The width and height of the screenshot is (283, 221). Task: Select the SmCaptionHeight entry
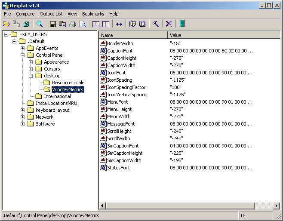125,153
